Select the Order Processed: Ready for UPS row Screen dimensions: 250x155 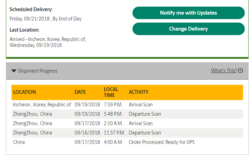click(127, 142)
